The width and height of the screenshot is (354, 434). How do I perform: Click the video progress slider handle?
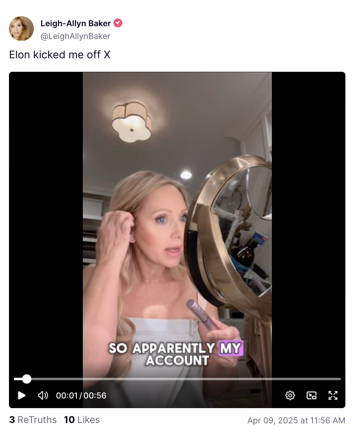(x=27, y=379)
